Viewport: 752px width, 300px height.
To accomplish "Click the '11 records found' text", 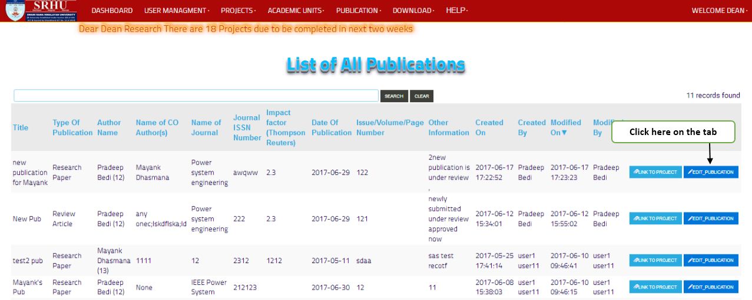I will tap(713, 95).
